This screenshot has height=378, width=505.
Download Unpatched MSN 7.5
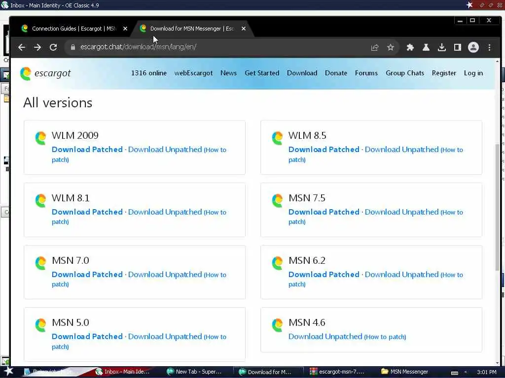pos(401,212)
